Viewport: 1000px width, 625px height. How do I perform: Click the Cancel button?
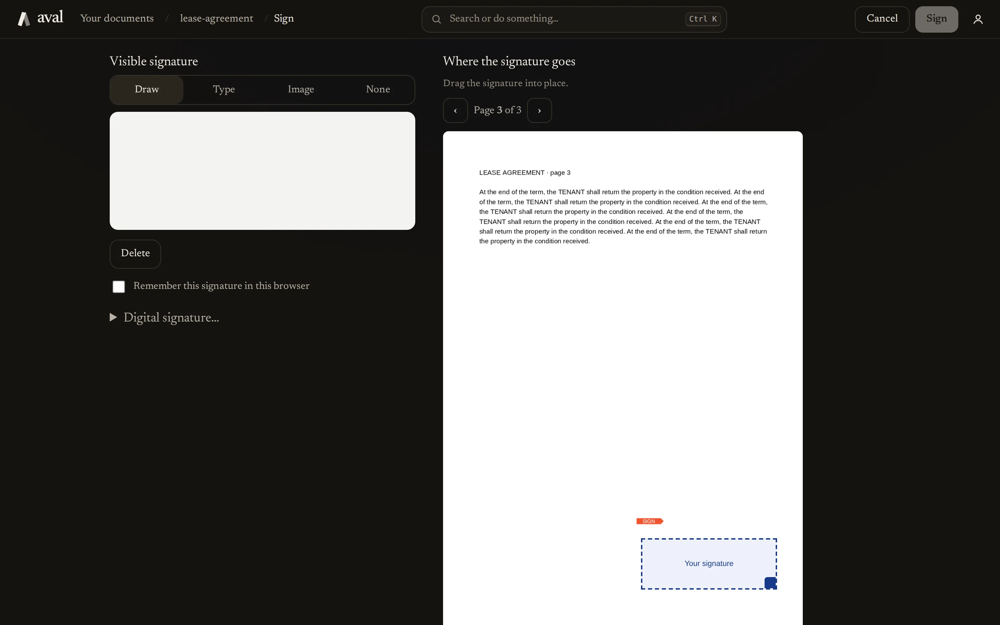[x=882, y=19]
